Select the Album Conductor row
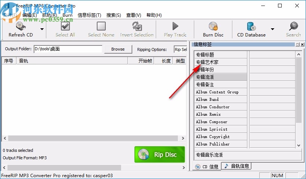This screenshot has width=306, height=179. 221,107
